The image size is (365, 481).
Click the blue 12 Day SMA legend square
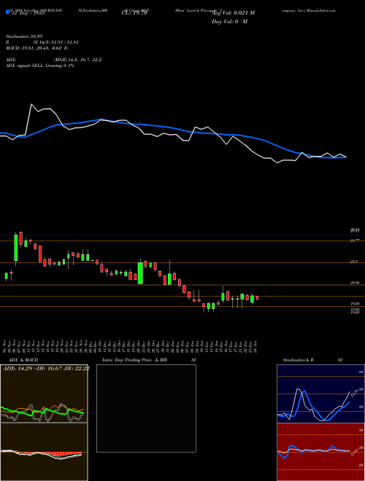click(x=7, y=12)
